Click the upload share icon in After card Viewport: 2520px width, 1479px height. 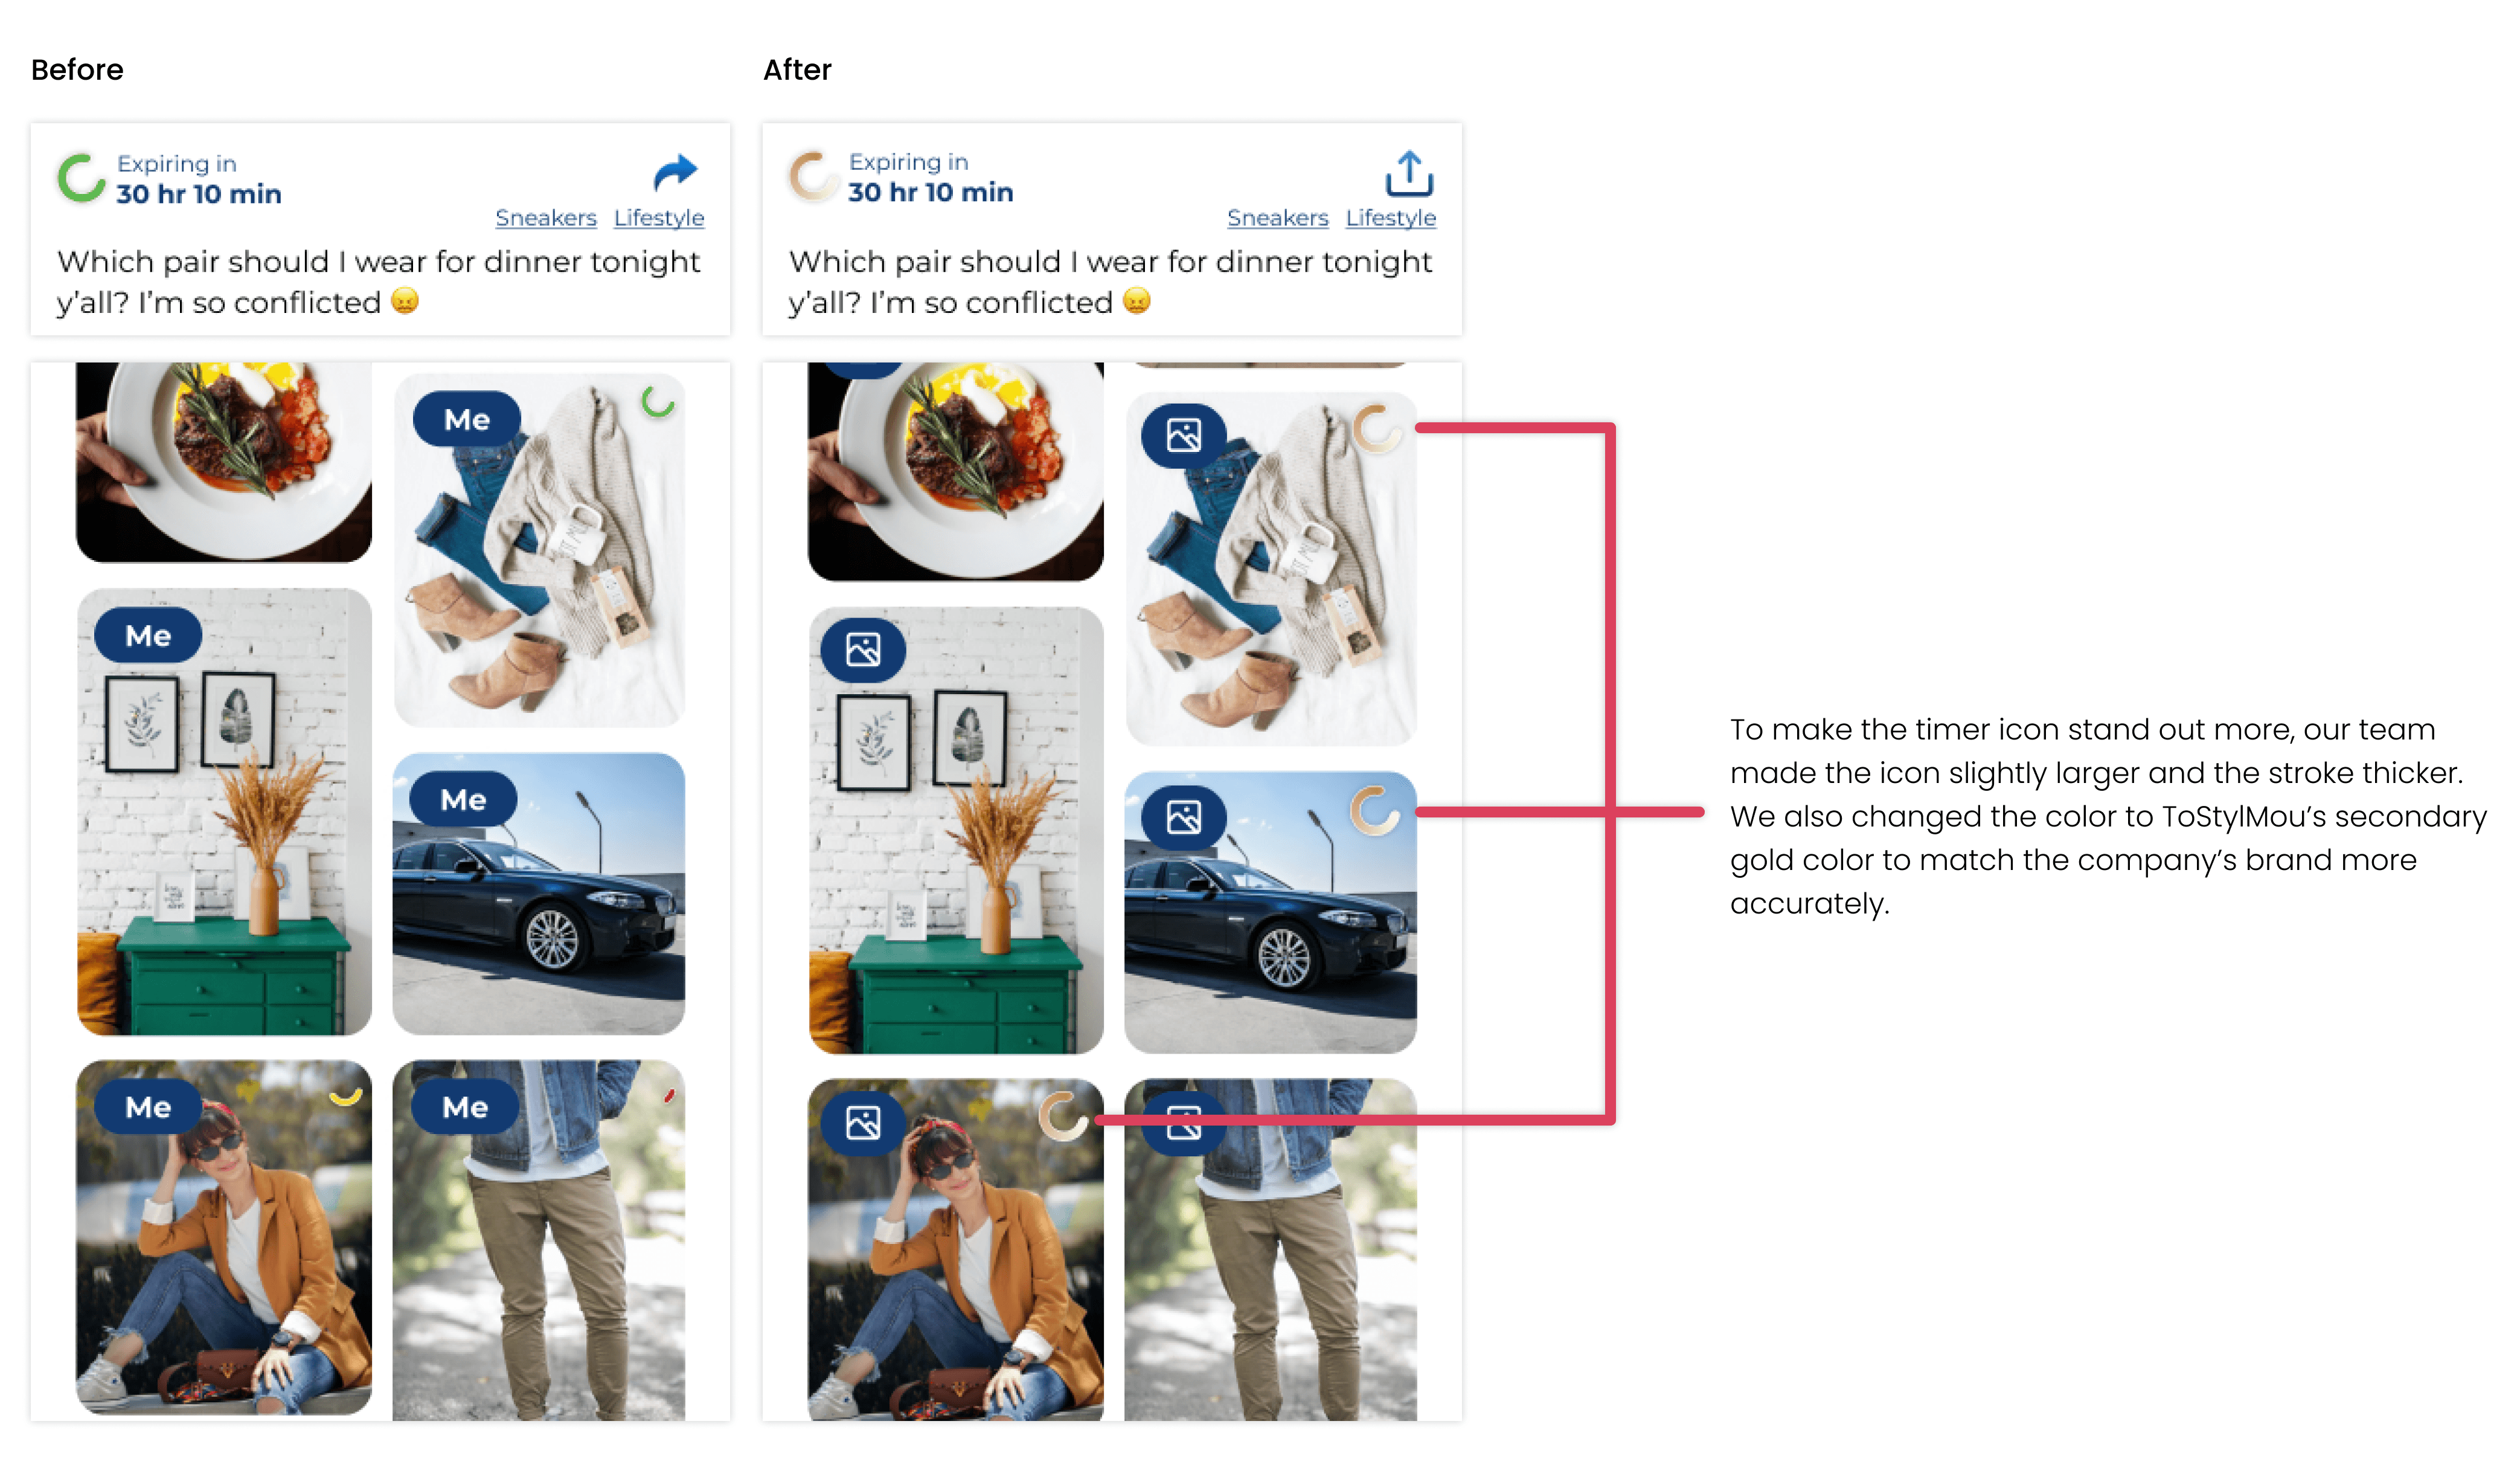tap(1409, 174)
